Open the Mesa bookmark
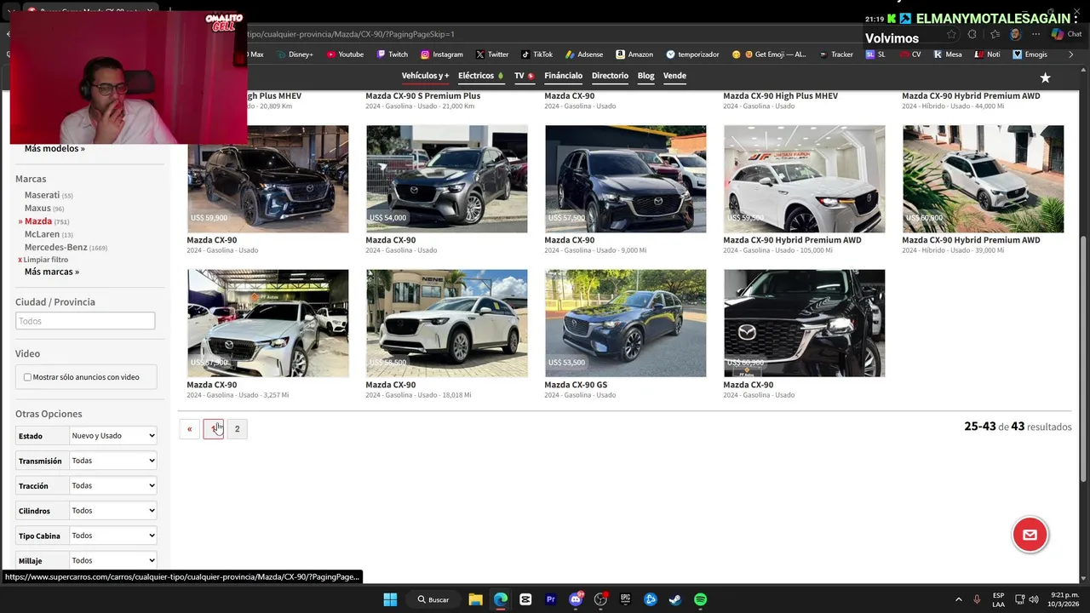Screen dimensions: 1090x613 click(x=948, y=54)
